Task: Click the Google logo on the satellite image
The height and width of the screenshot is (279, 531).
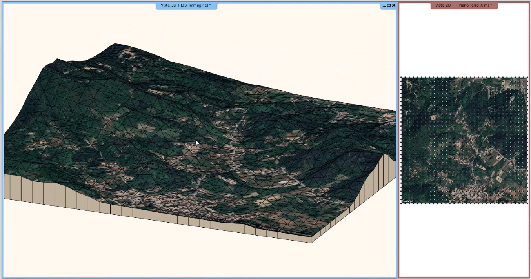Action: click(x=408, y=201)
